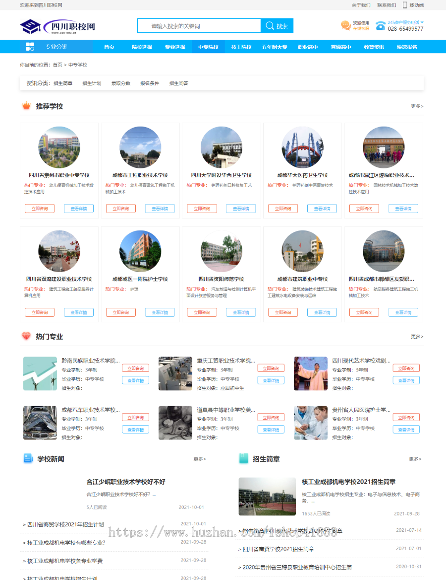Open the 关于我们 link
The image size is (446, 580).
361,5
